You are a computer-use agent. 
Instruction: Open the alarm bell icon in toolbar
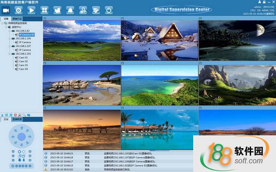tap(70, 11)
